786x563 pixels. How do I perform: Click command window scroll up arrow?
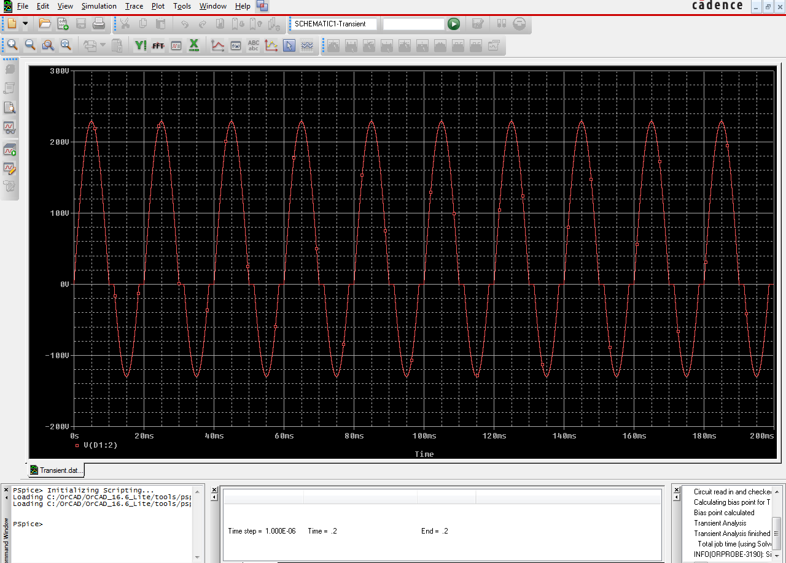[x=198, y=491]
